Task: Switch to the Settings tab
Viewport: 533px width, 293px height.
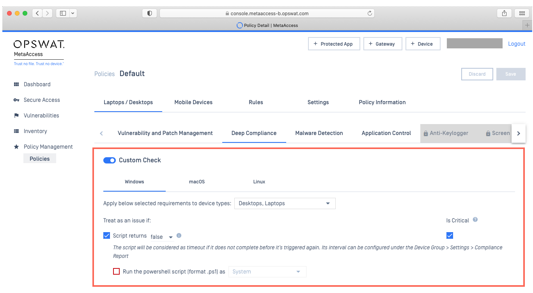Action: tap(318, 102)
